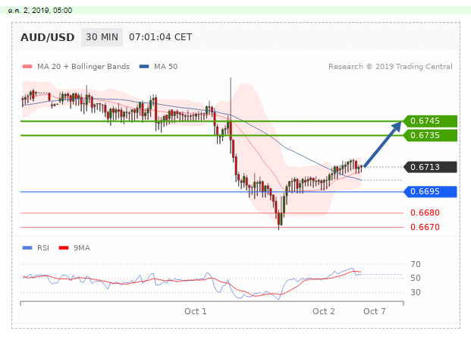This screenshot has height=337, width=471.
Task: Click the RSI 30 level label
Action: (x=416, y=292)
